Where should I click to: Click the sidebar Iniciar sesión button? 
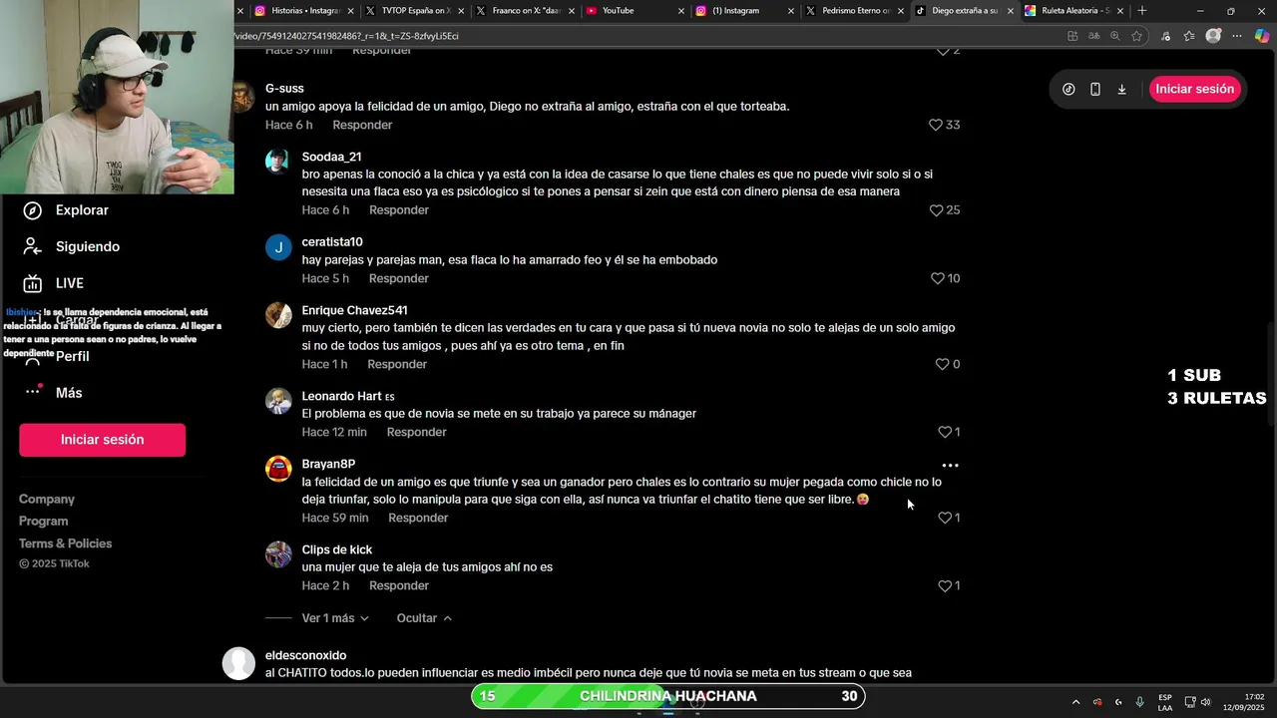102,440
